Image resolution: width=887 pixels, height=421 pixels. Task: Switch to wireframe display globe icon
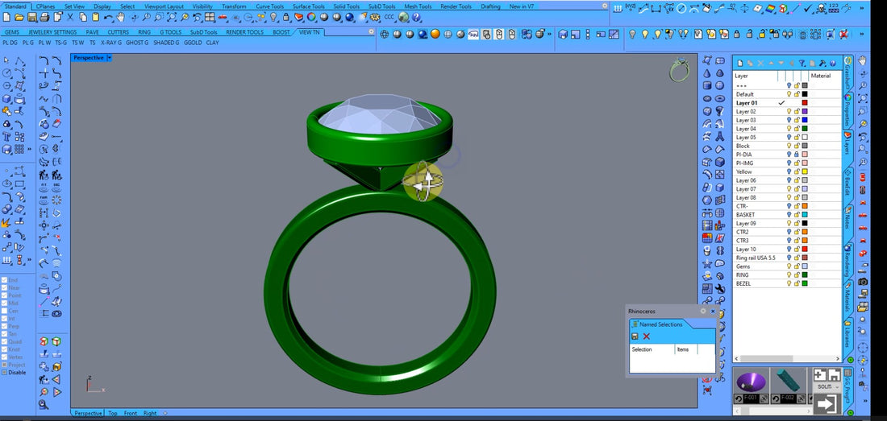[x=384, y=35]
